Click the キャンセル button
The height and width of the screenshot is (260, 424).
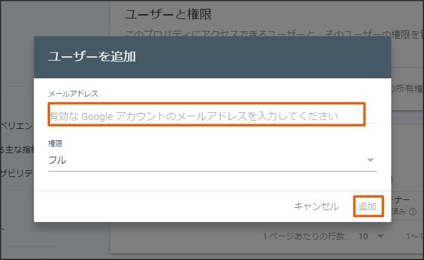pos(316,207)
